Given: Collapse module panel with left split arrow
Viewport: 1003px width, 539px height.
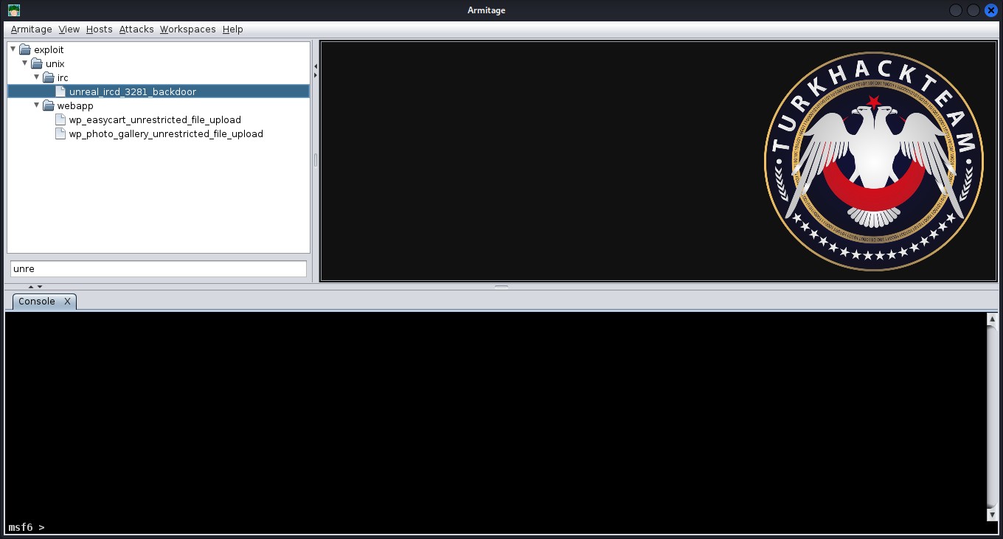Looking at the screenshot, I should point(316,66).
